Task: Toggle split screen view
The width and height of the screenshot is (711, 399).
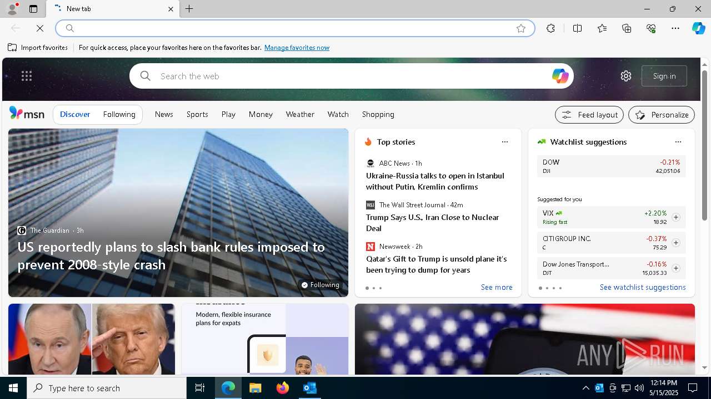Action: [577, 28]
